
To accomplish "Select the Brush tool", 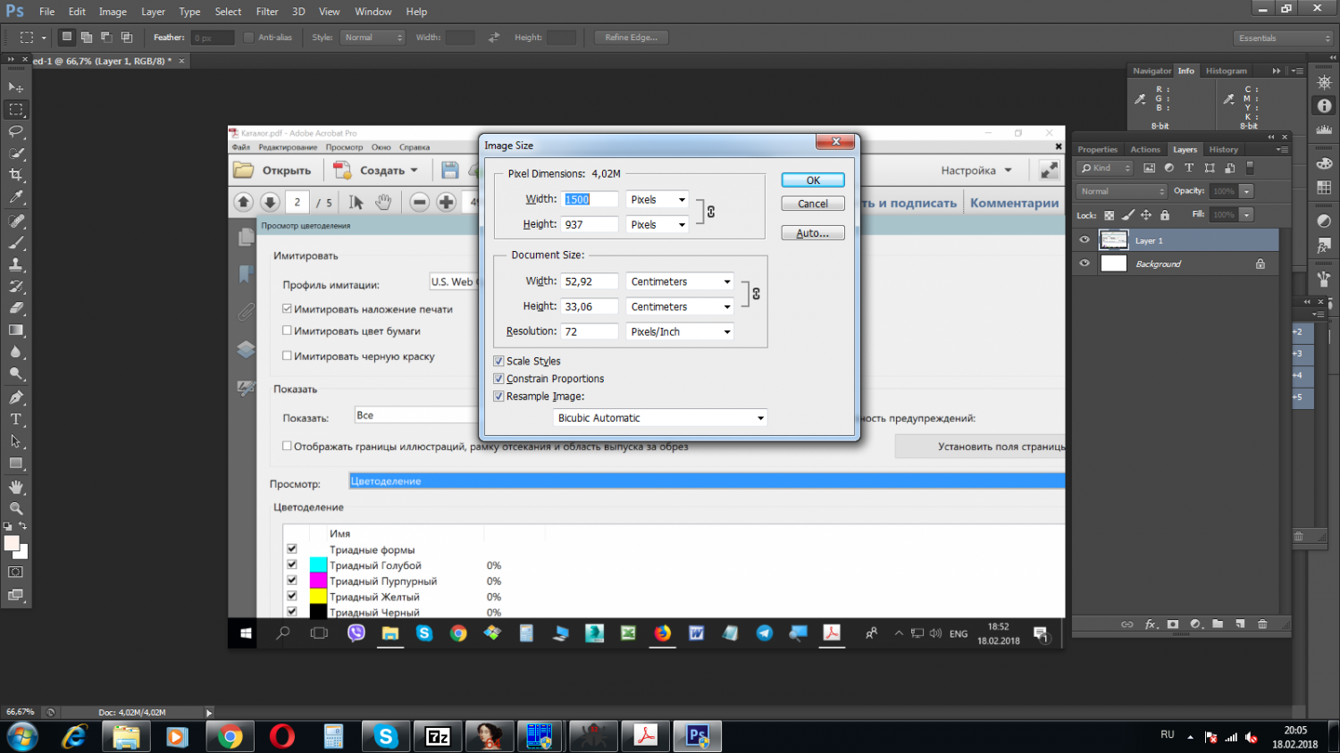I will pyautogui.click(x=16, y=243).
